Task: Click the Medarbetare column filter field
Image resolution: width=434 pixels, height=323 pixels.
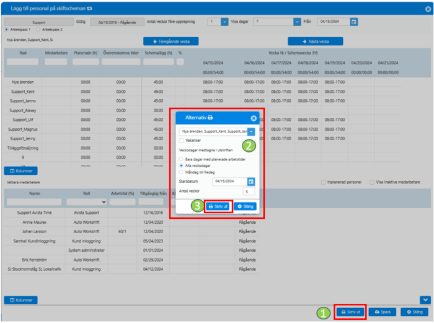Action: [x=56, y=62]
